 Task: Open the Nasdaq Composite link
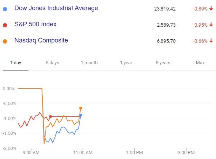pyautogui.click(x=41, y=40)
